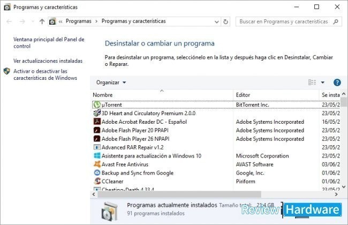Screen dimensions: 348x225
Task: Open Ventana principal del Panel de control
Action: pos(49,43)
